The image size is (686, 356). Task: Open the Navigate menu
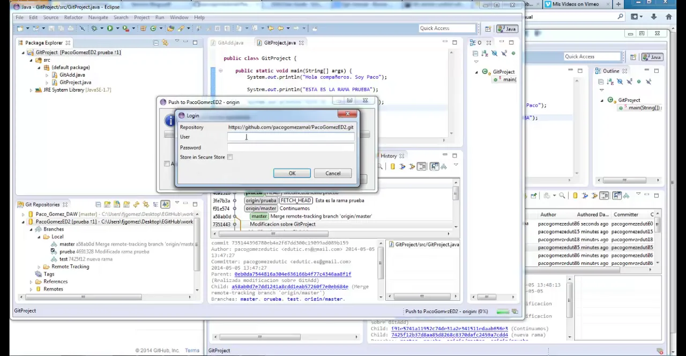click(x=98, y=18)
